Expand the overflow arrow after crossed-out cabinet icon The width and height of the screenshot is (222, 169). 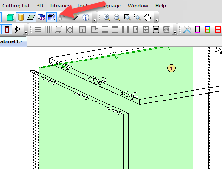coord(175,32)
